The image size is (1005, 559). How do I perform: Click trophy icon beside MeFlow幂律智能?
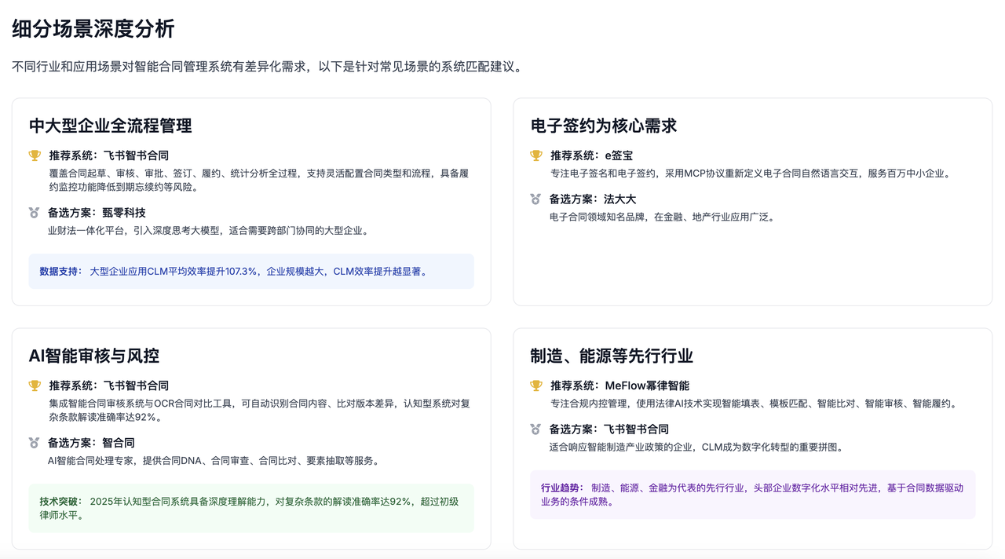[536, 385]
